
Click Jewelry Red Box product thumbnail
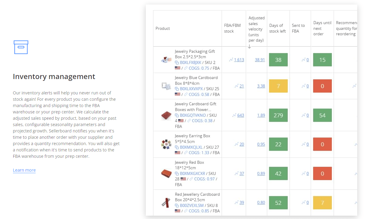pyautogui.click(x=166, y=173)
